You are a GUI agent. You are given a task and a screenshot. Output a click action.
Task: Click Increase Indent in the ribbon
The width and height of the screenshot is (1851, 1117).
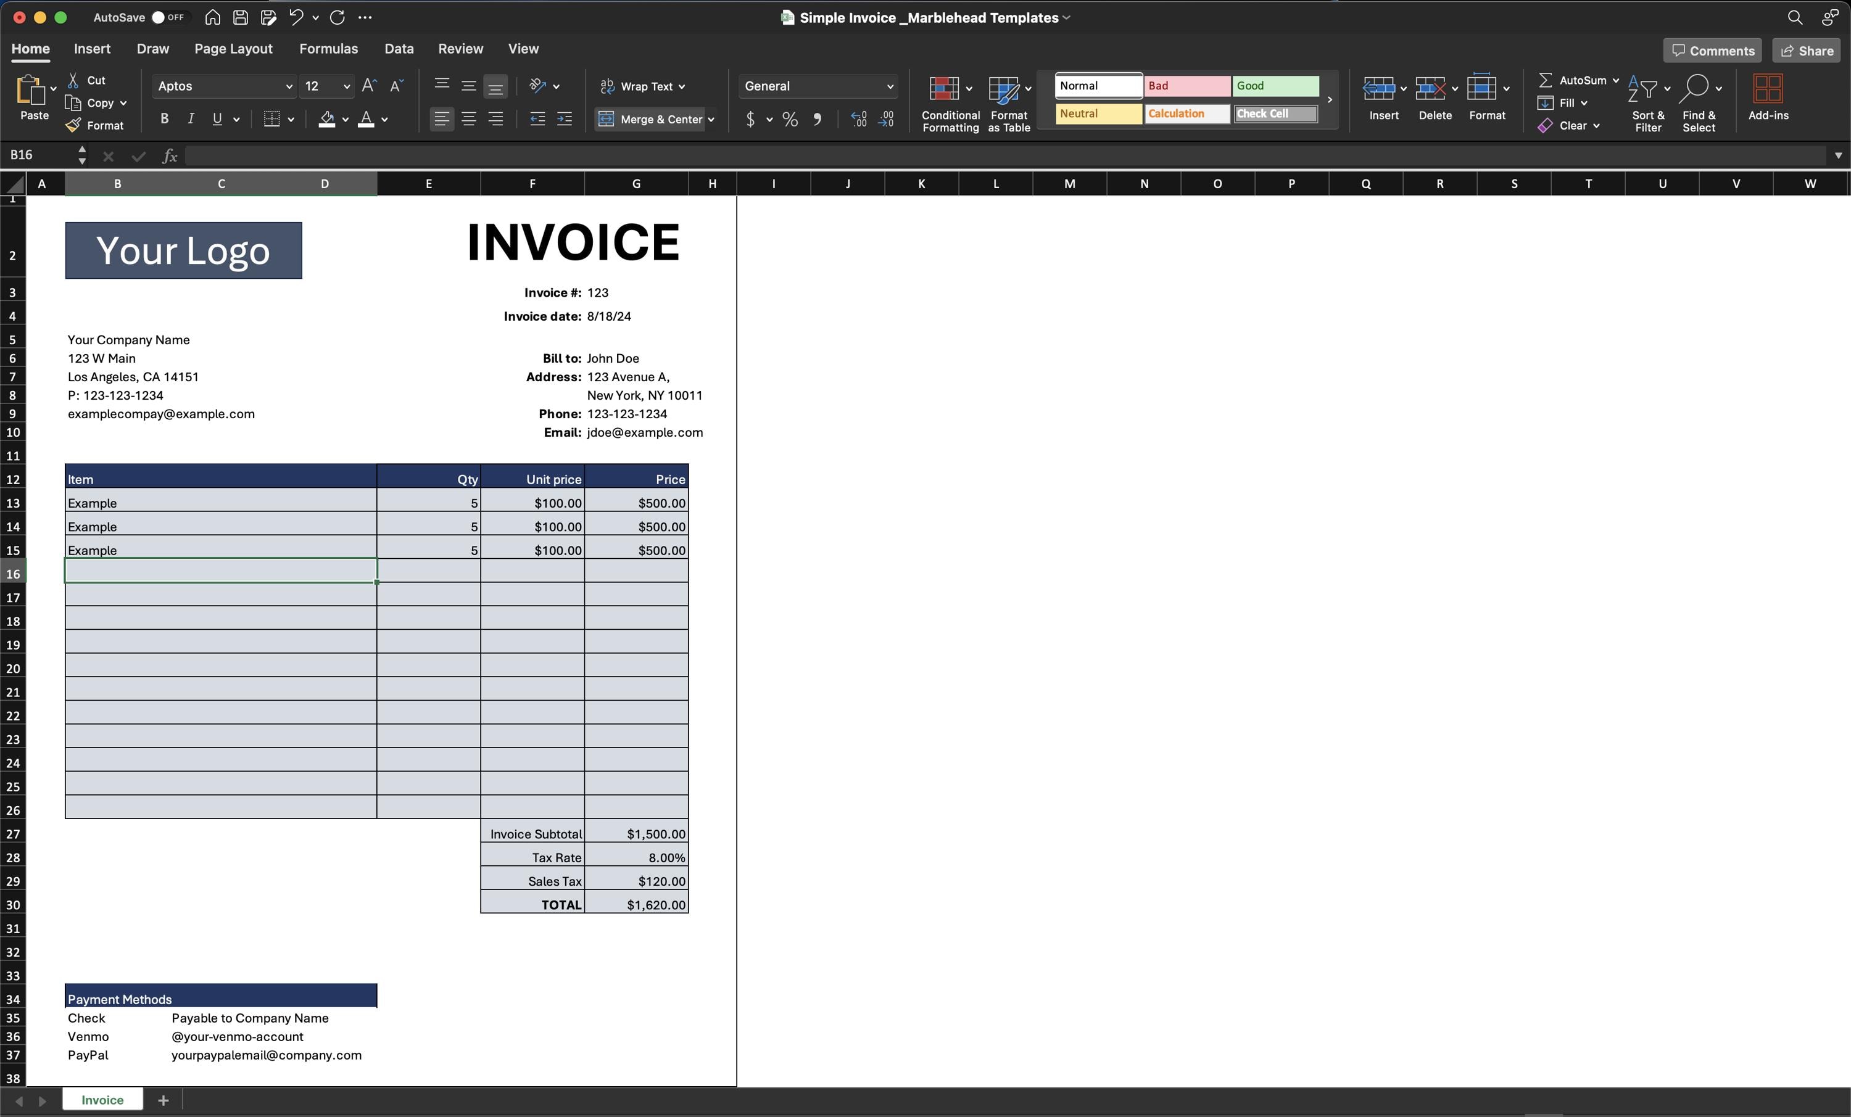coord(564,118)
